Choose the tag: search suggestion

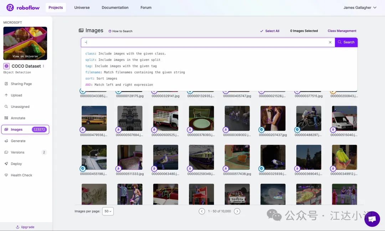121,66
